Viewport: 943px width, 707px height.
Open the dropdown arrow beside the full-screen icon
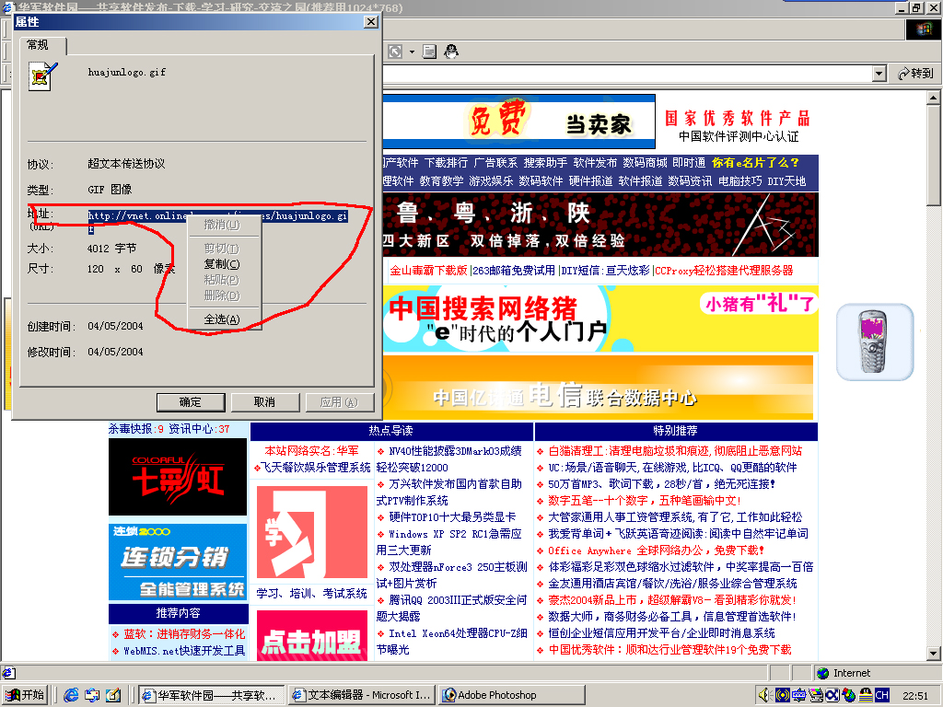[x=412, y=52]
